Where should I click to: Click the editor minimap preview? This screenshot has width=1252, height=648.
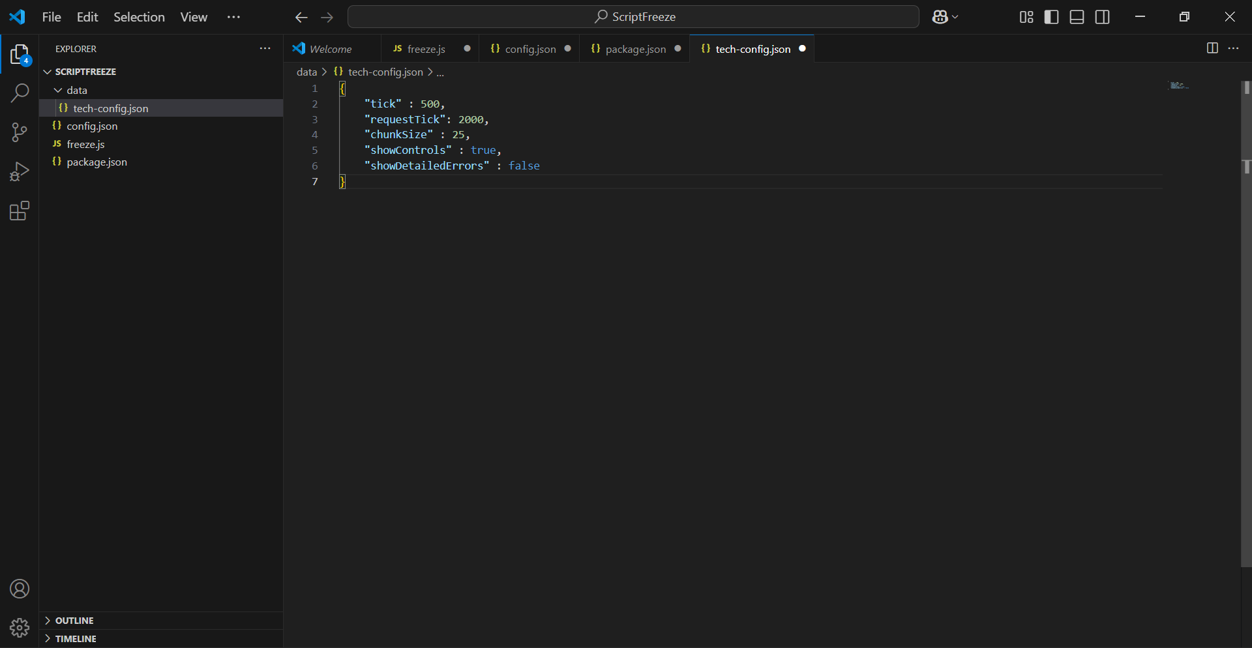click(x=1179, y=85)
